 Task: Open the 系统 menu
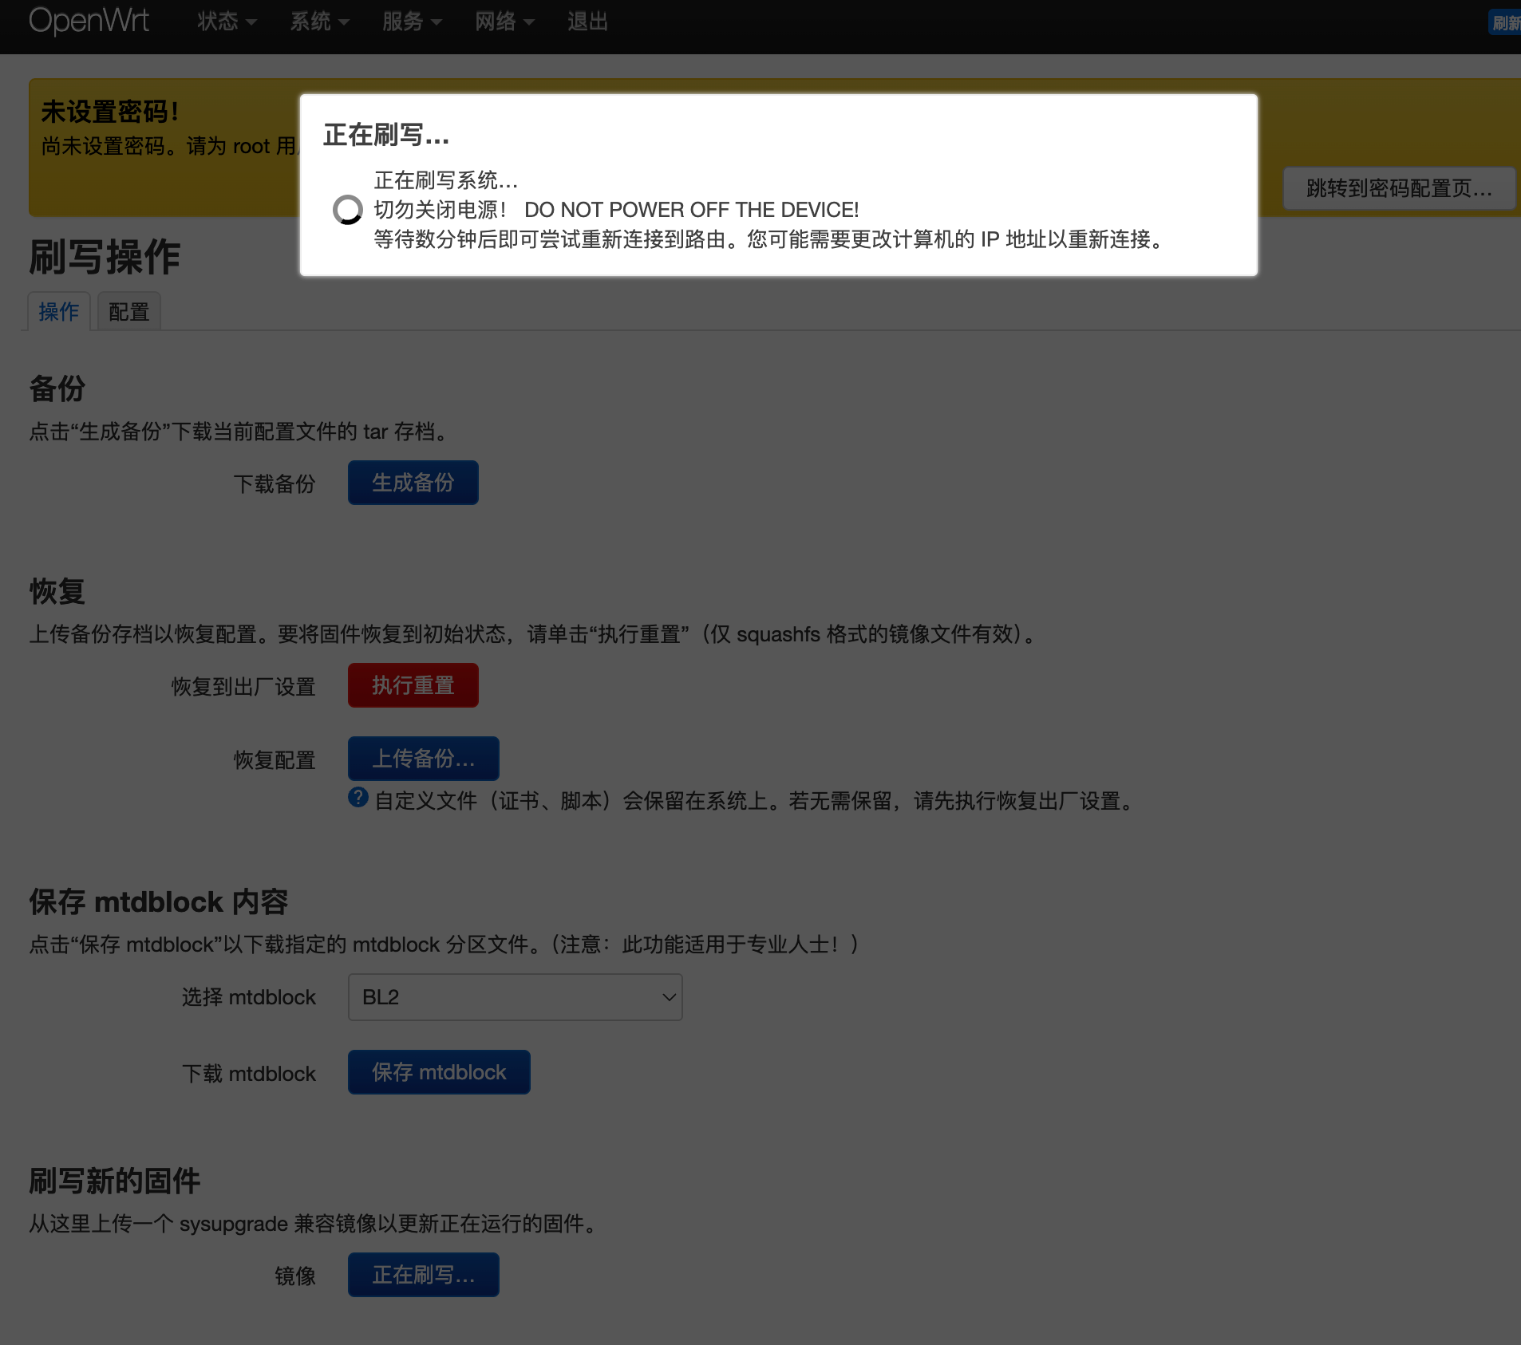(319, 22)
